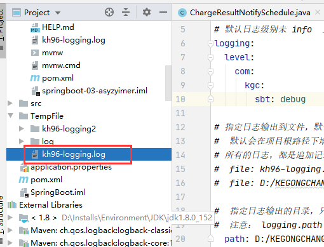This screenshot has width=324, height=247.
Task: Expand Maven logback-classic library
Action: click(10, 230)
